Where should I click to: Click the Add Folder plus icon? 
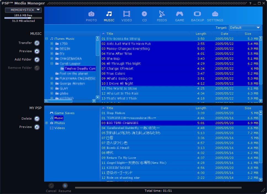[37, 59]
